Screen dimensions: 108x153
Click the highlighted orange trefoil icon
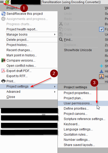[x=101, y=77]
